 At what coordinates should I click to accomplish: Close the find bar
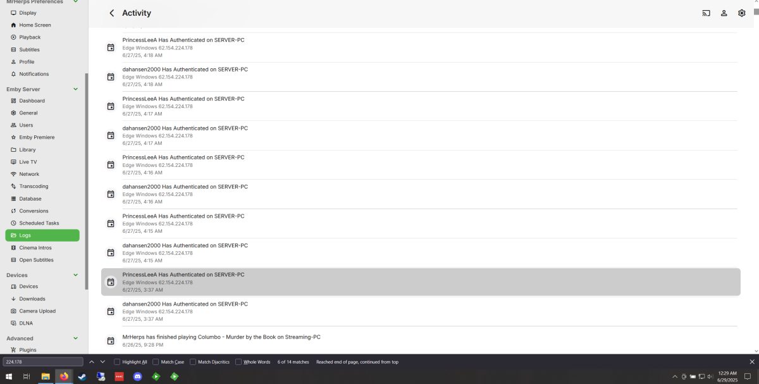click(x=751, y=362)
